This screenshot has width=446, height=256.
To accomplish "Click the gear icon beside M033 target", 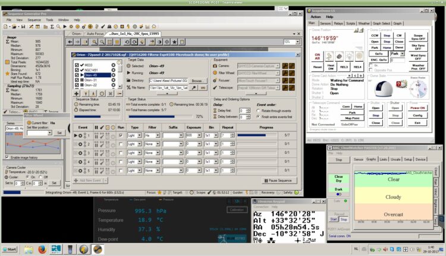I will pyautogui.click(x=113, y=65).
